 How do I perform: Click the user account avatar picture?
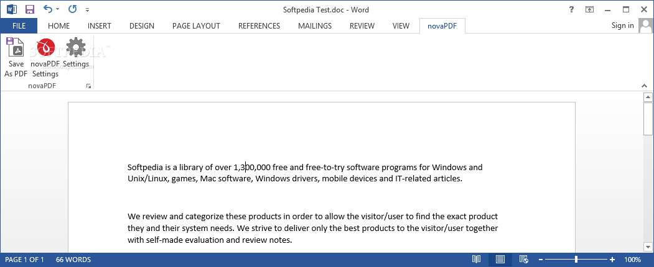pyautogui.click(x=646, y=26)
